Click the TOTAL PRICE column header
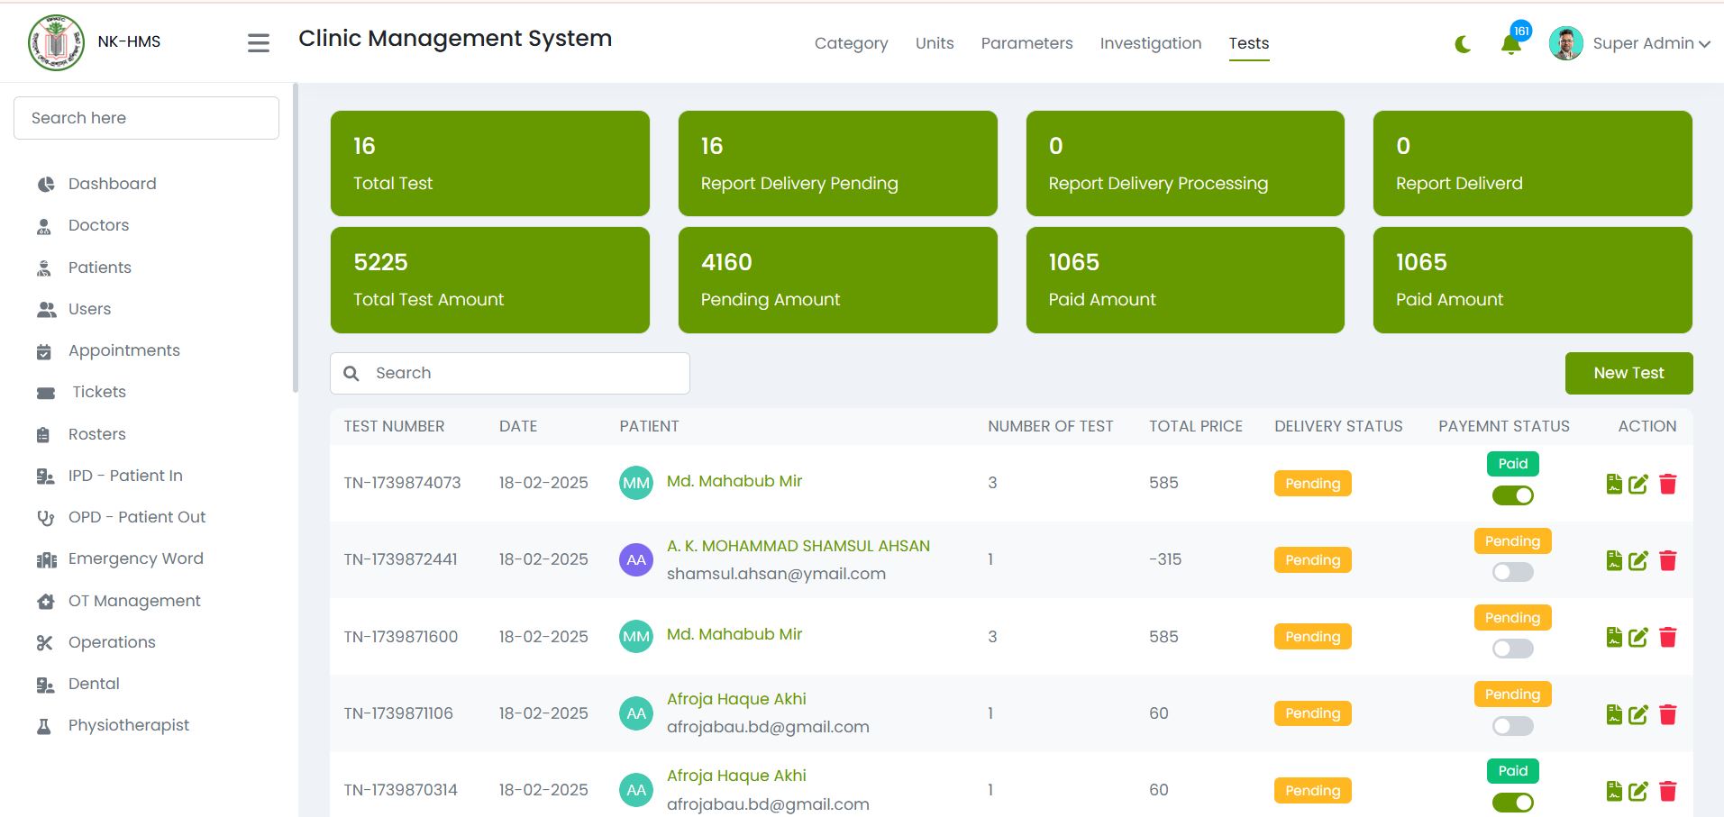The image size is (1724, 817). tap(1196, 426)
